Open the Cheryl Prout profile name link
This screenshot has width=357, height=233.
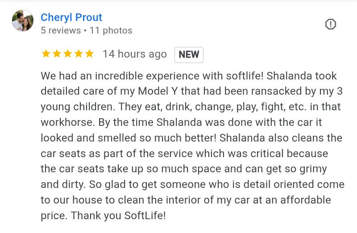71,17
